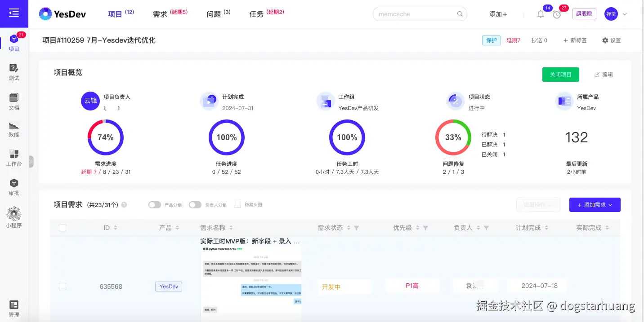Check the 隐藏头图 checkbox
The height and width of the screenshot is (322, 644).
coord(237,204)
